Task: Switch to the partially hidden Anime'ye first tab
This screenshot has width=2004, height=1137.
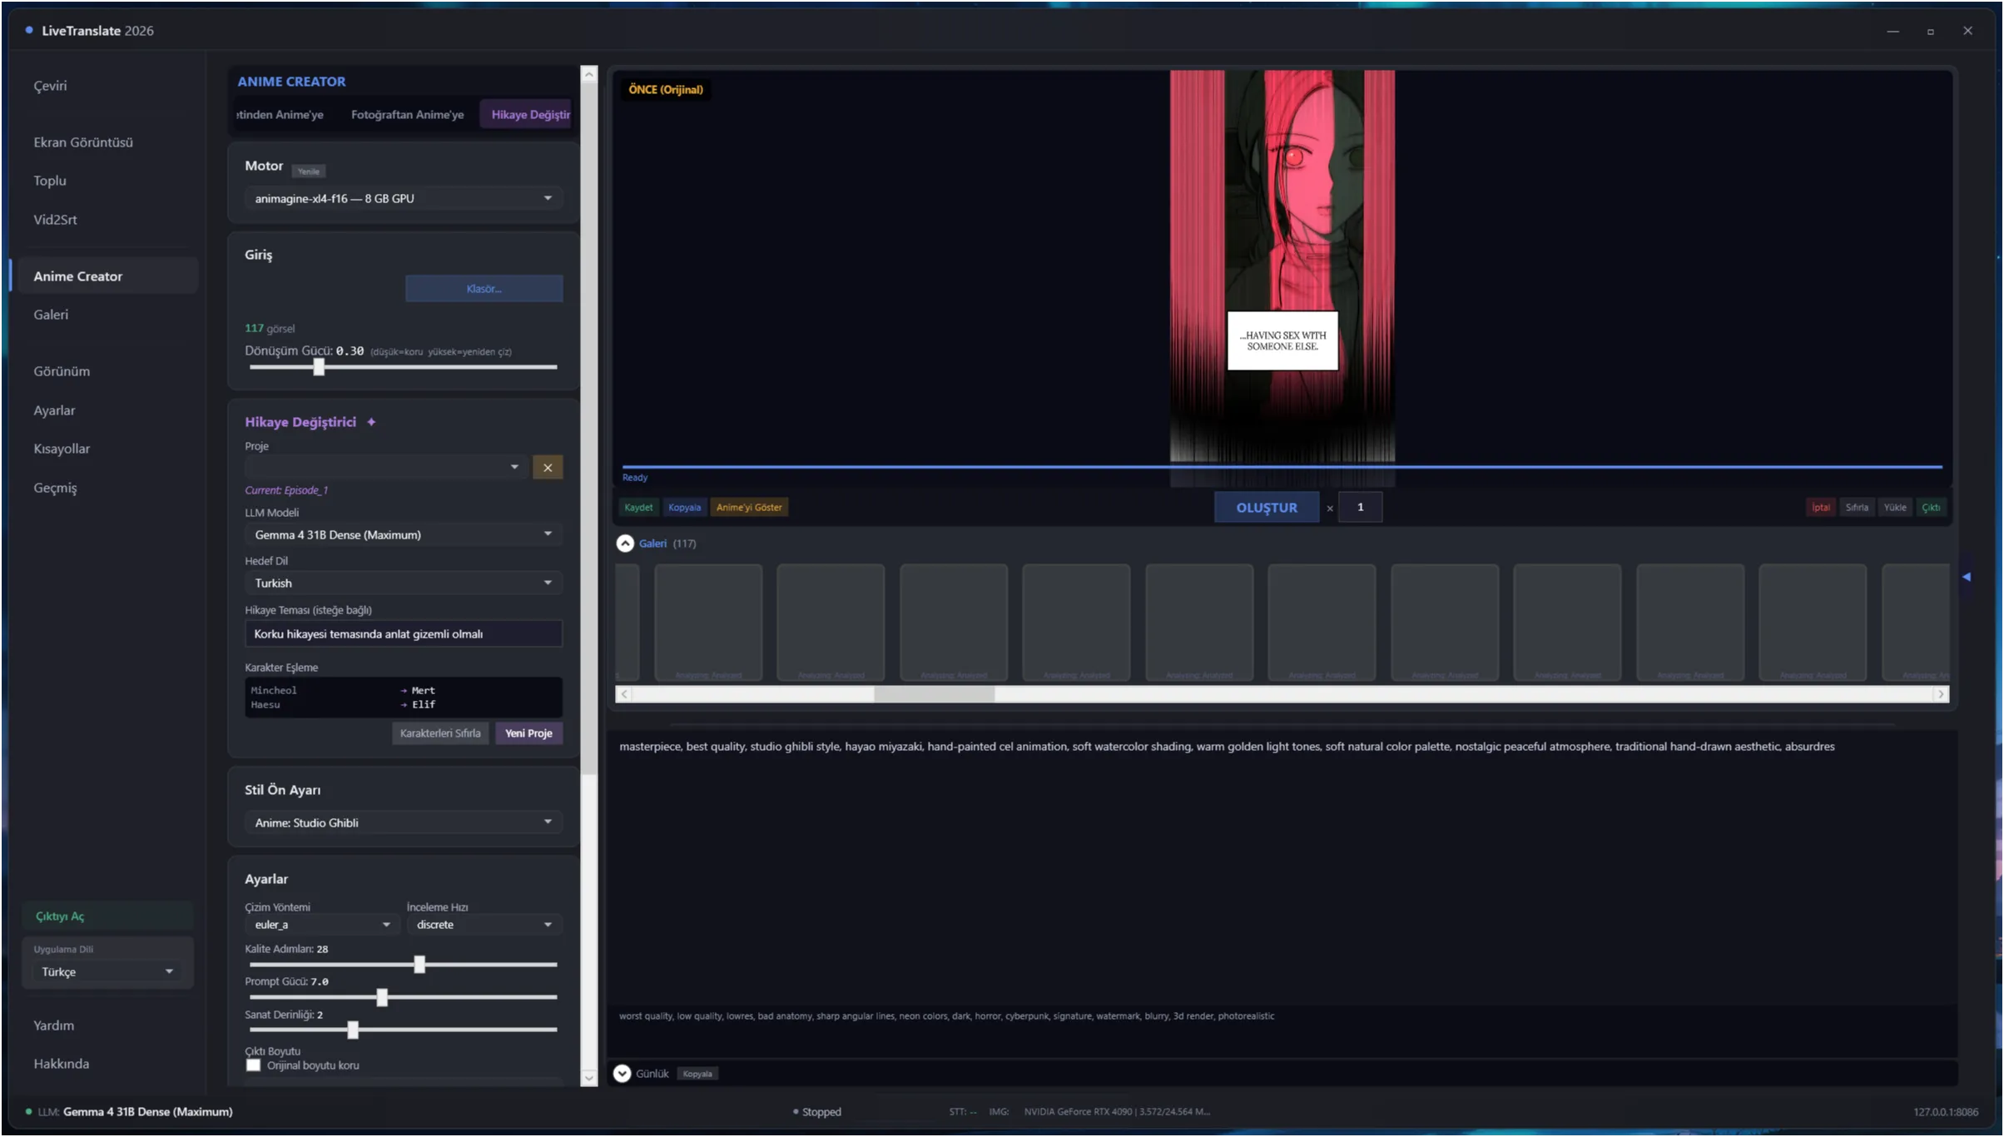Action: [280, 115]
